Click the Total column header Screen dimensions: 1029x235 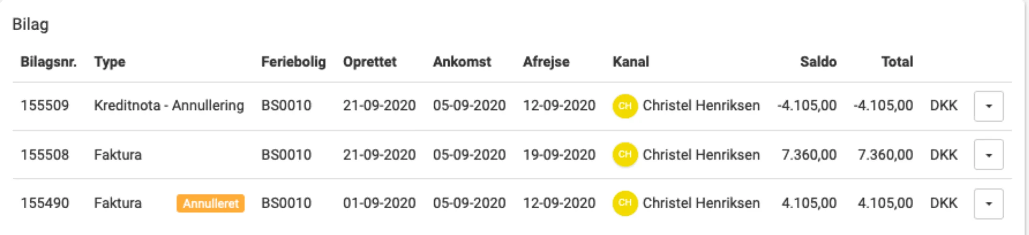coord(897,62)
